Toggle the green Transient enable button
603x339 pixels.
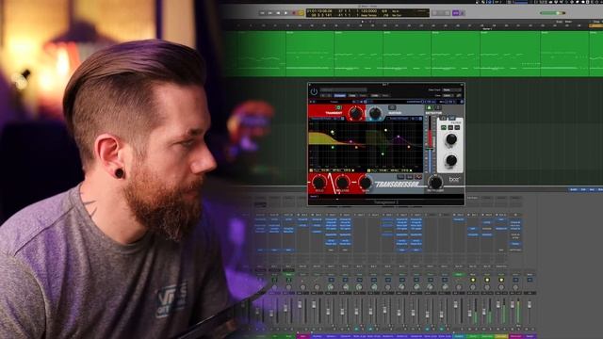339,108
